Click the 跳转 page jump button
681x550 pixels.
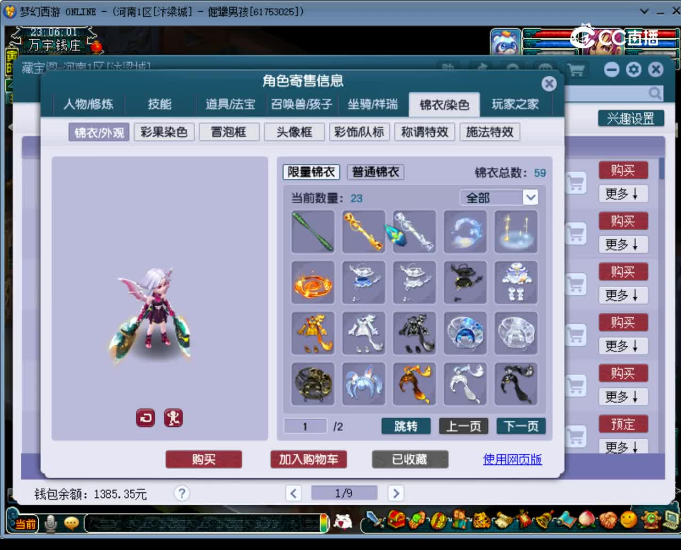point(406,426)
